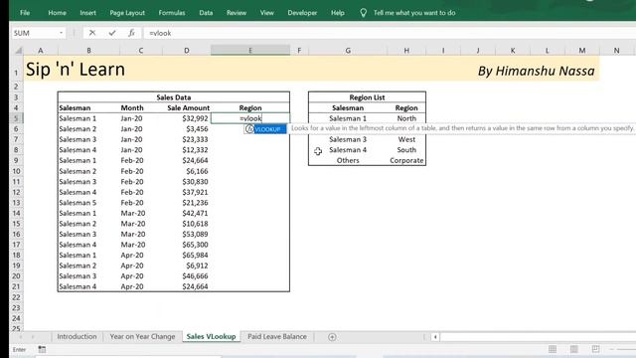This screenshot has width=636, height=358.
Task: Click the Tell me lightbulb icon
Action: 363,13
